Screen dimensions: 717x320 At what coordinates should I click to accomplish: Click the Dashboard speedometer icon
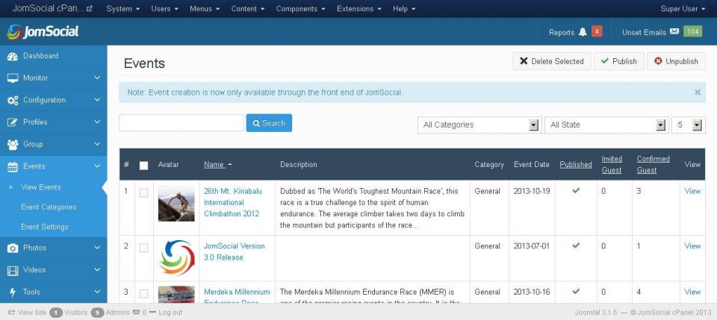tap(13, 56)
